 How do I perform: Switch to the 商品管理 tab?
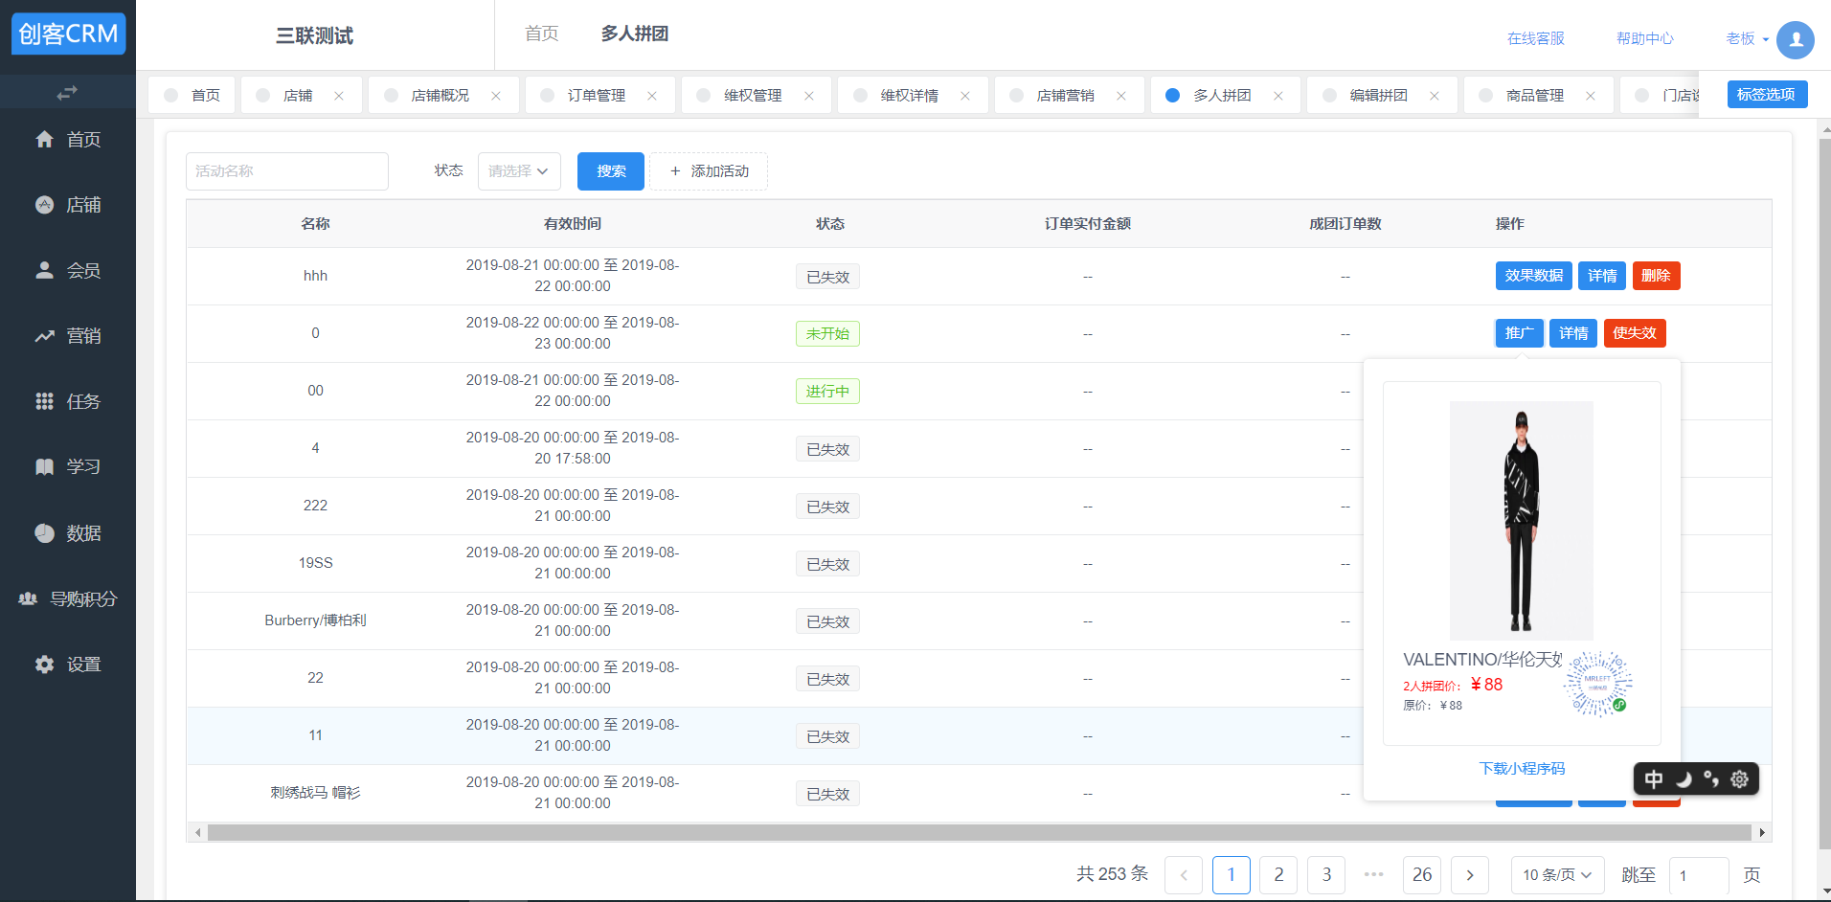[1534, 96]
